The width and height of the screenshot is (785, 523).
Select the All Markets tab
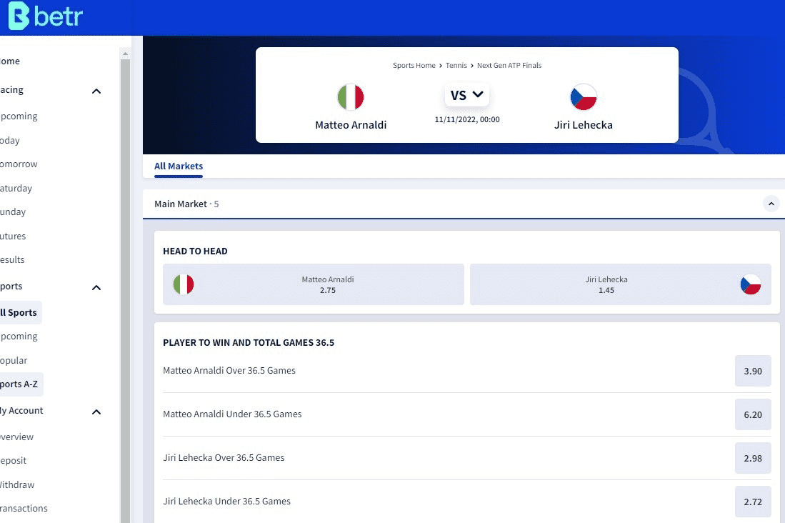179,166
